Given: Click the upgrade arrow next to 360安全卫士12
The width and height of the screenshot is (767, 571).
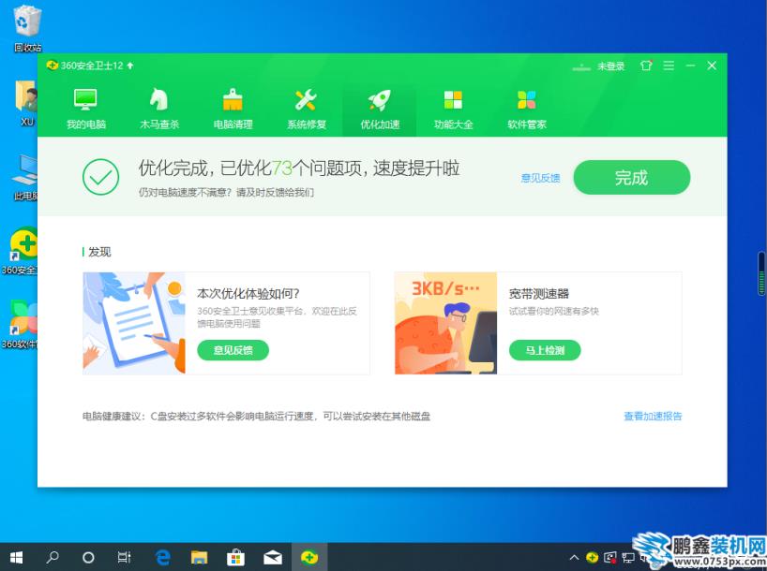Looking at the screenshot, I should point(130,66).
